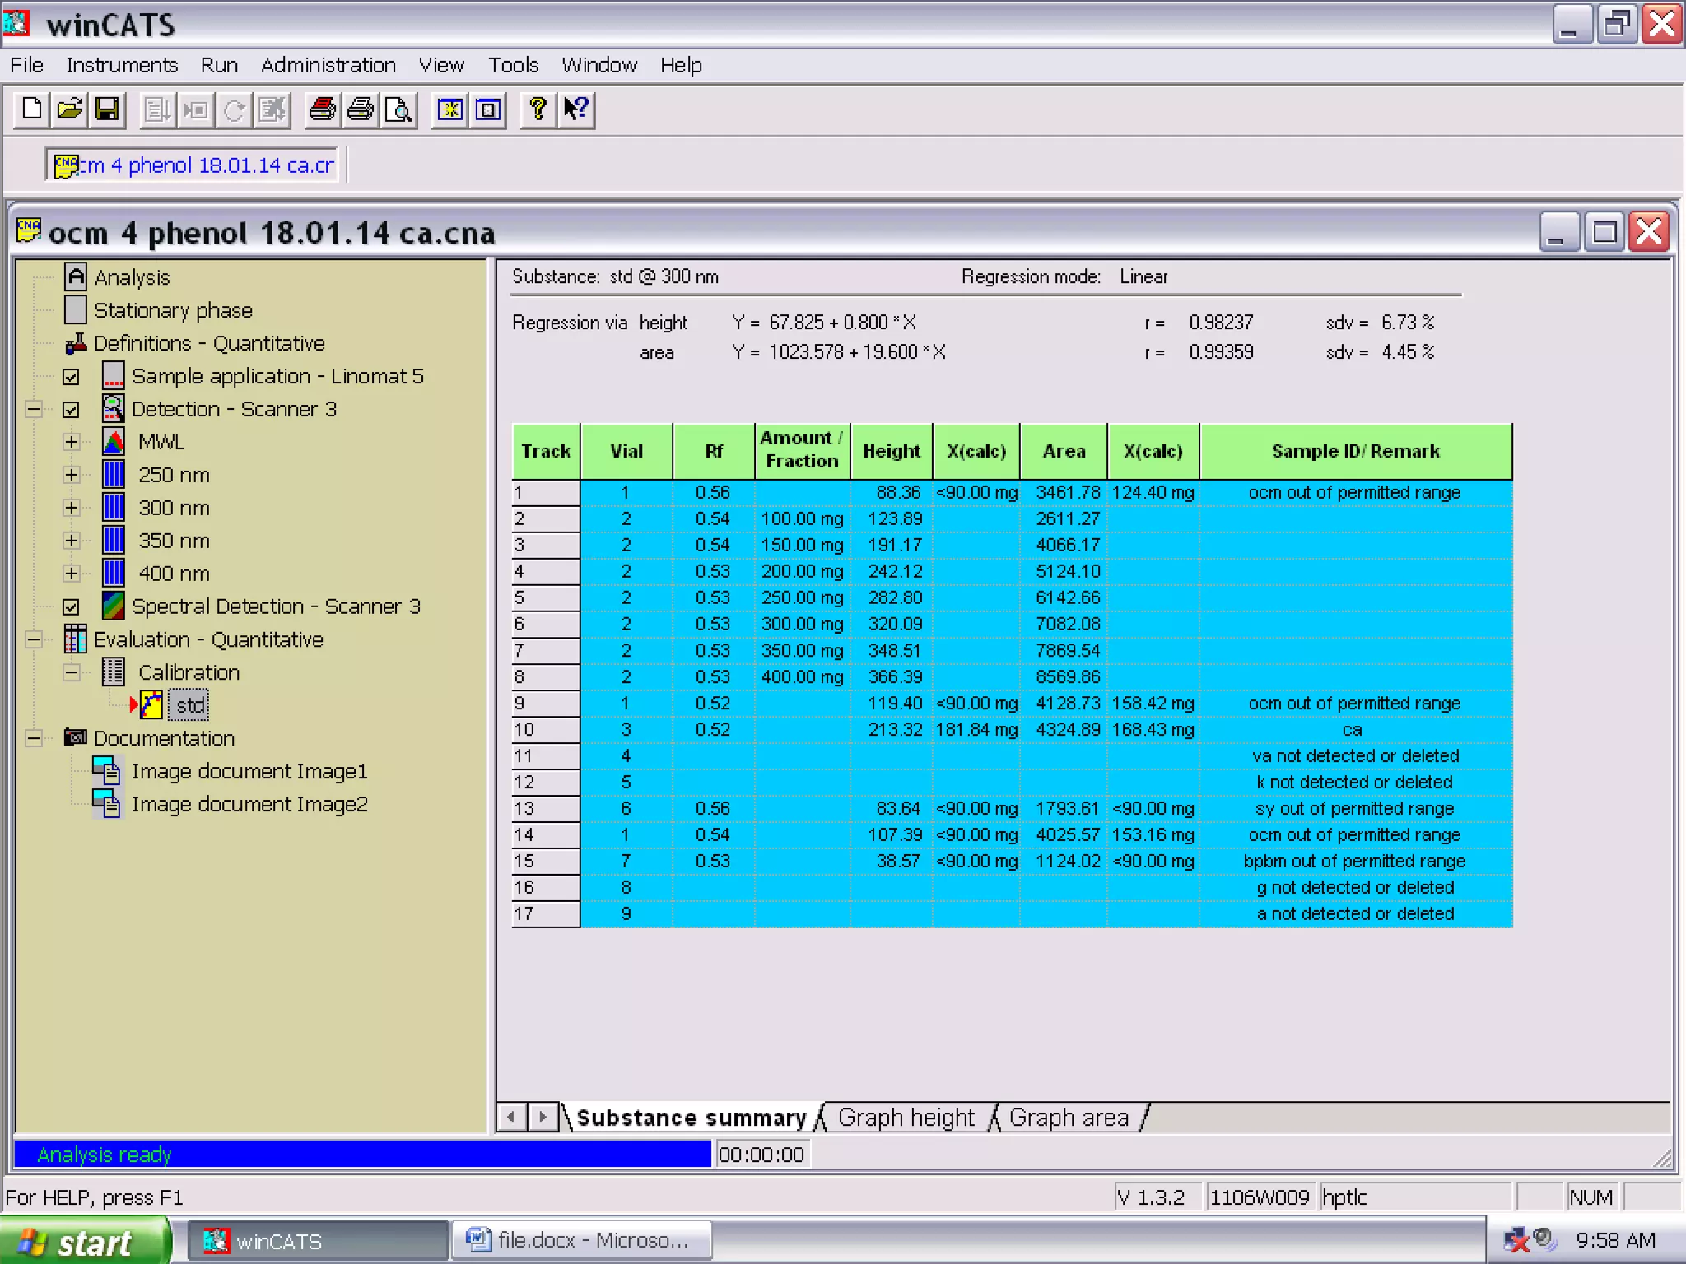Collapse the Documentation tree node
The image size is (1686, 1264).
[34, 738]
